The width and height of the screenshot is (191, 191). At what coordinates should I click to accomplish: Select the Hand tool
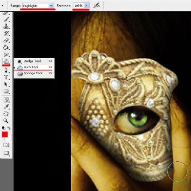(6, 114)
